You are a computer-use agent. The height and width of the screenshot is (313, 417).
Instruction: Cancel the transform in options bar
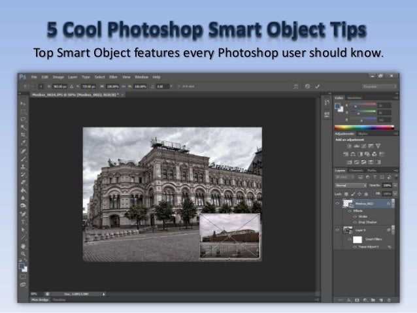307,86
